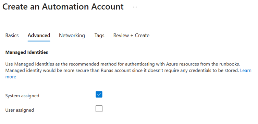Click the Learn more link about managed identities
The image size is (258, 124).
pyautogui.click(x=246, y=71)
